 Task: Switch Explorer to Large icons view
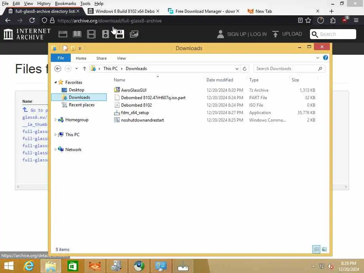[x=324, y=249]
